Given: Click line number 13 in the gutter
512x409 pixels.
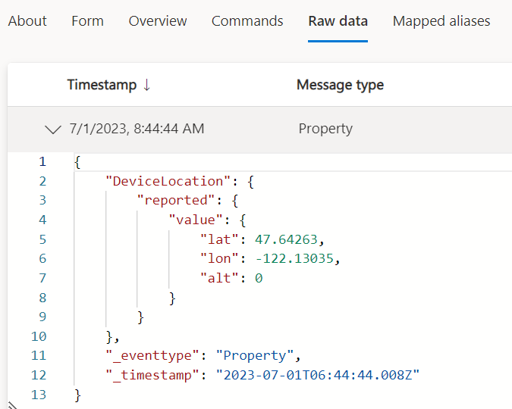Looking at the screenshot, I should tap(39, 395).
